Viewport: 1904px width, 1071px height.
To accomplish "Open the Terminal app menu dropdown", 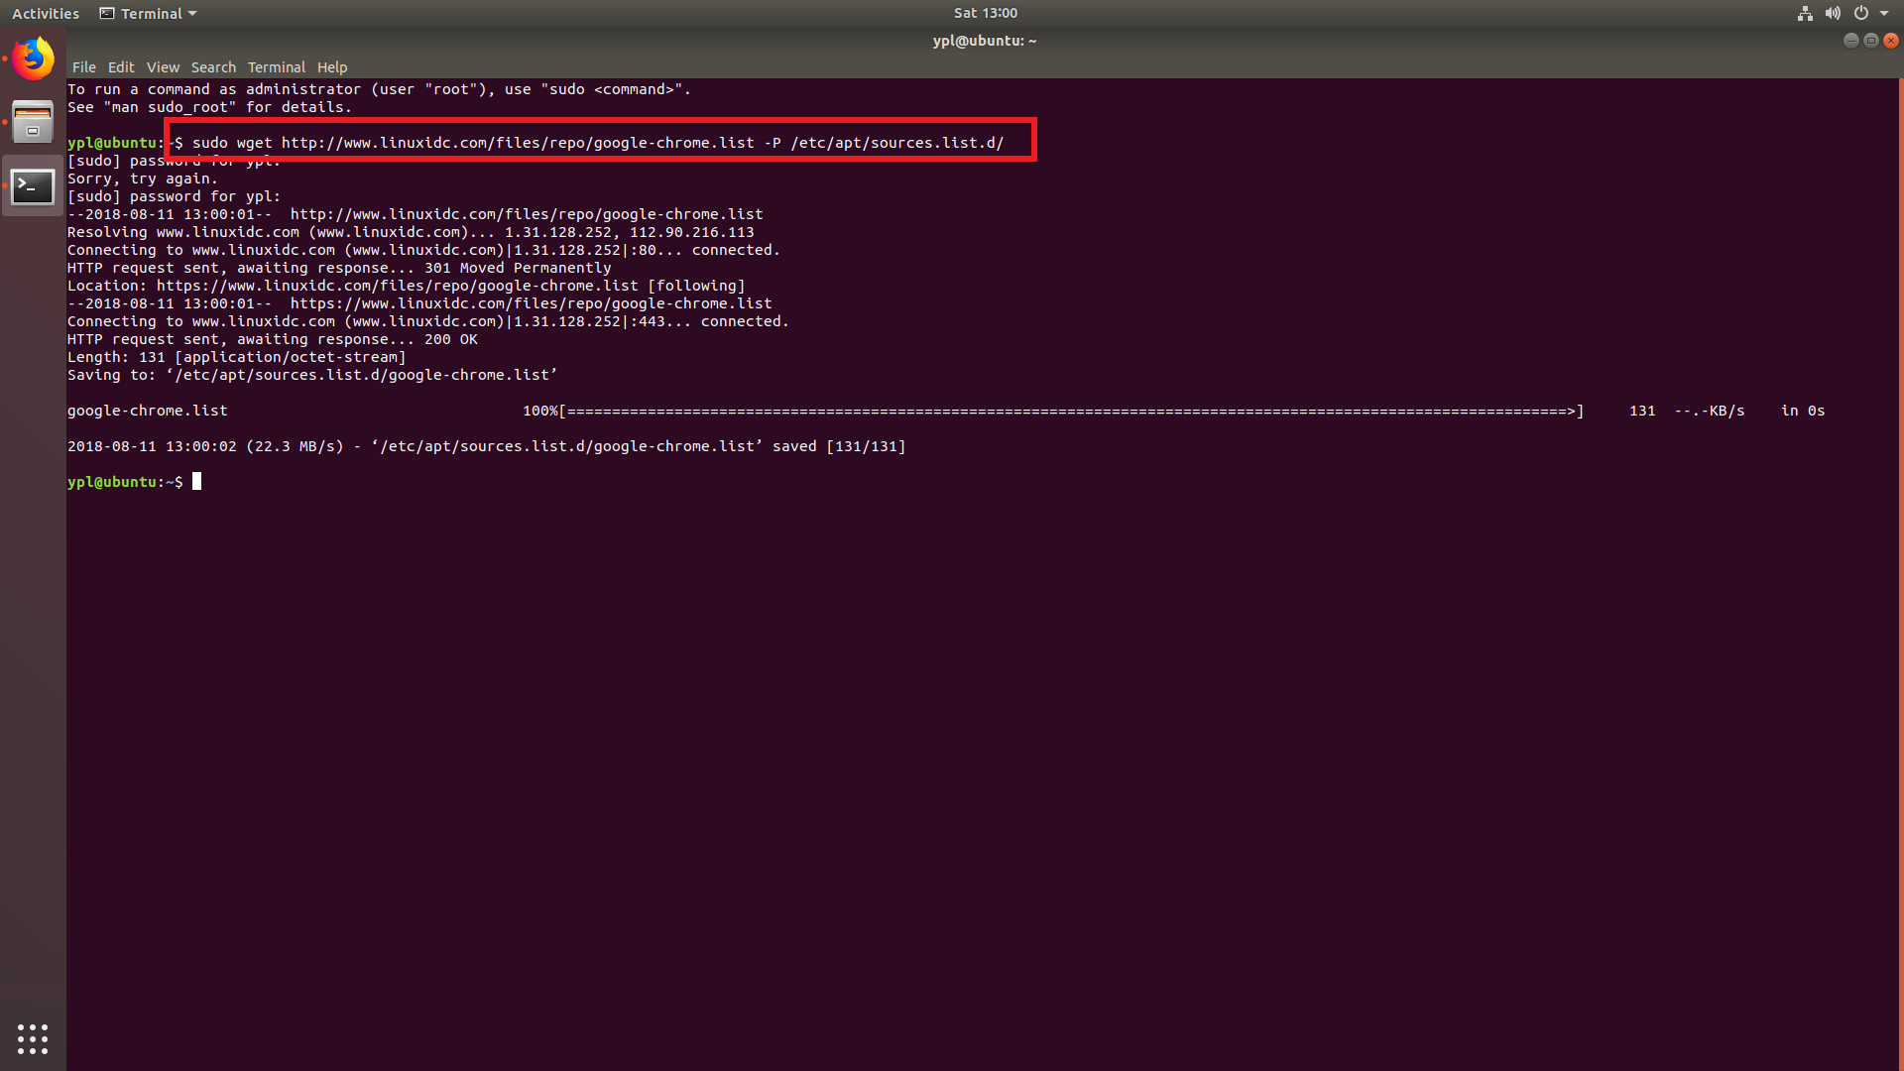I will 148,13.
